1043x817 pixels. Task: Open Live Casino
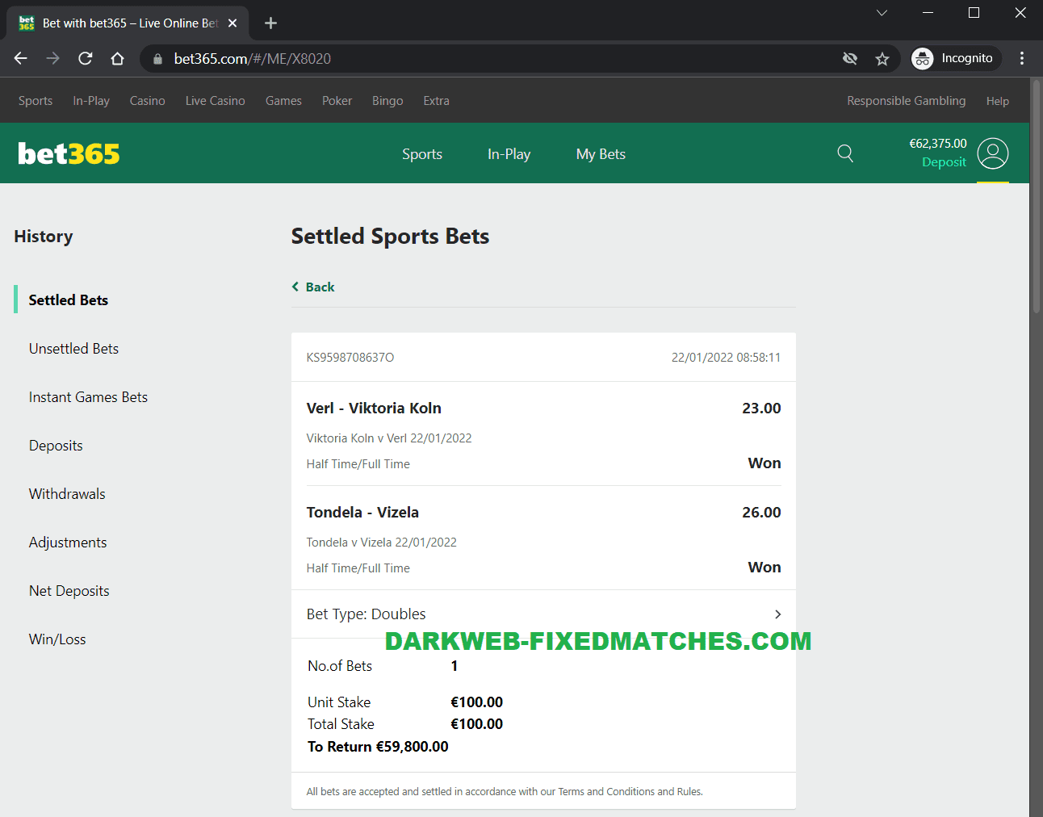215,101
